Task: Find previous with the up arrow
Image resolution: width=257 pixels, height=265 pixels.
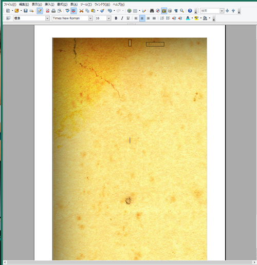Action: point(233,11)
